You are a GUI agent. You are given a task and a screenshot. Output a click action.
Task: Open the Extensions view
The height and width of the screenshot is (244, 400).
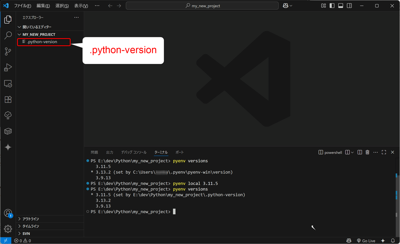pos(8,99)
